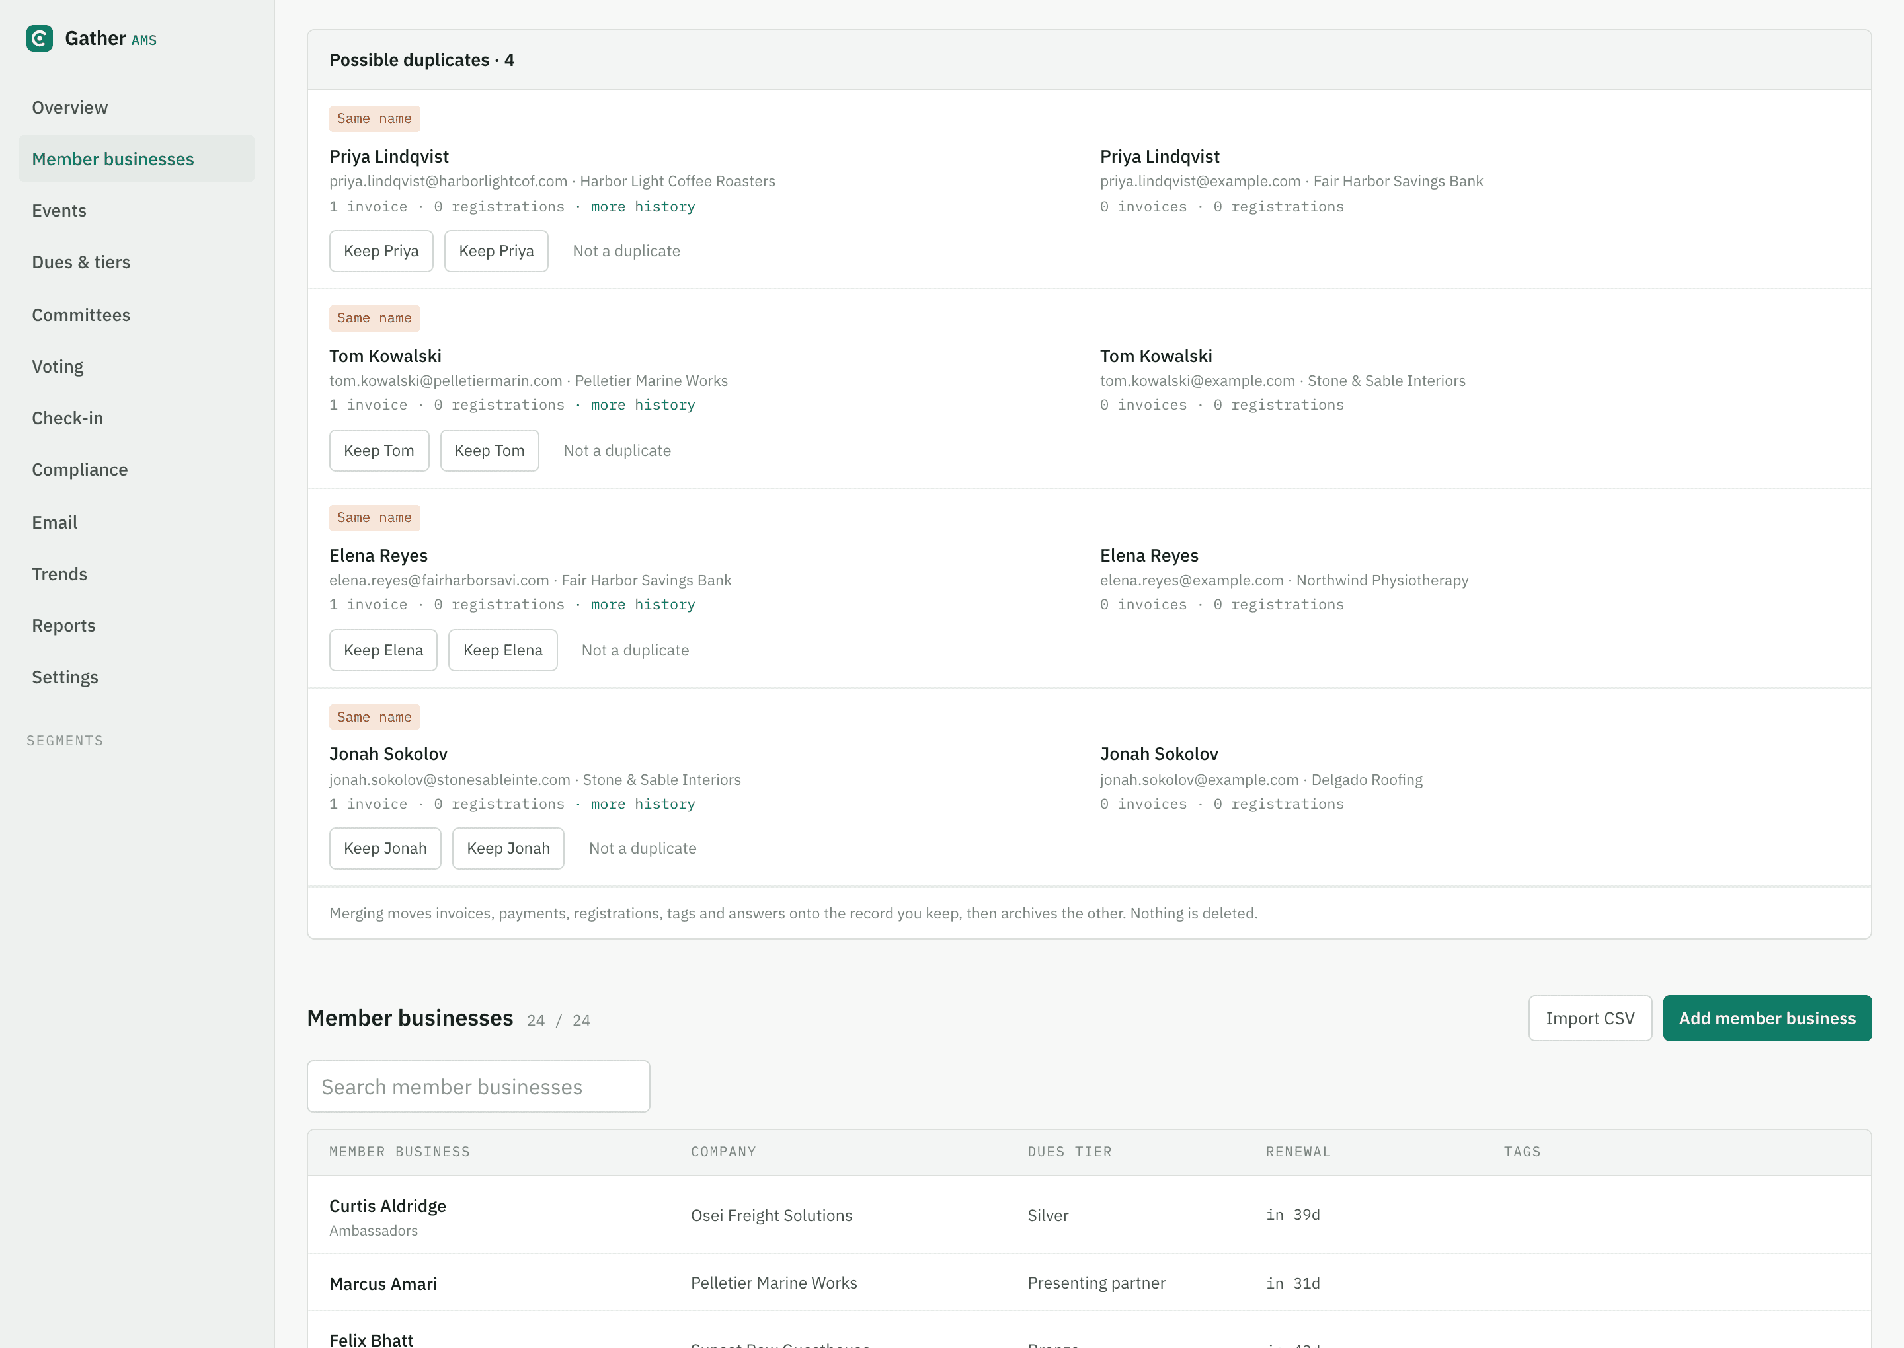Keep the Delgado Roofing Jonah record

(x=508, y=848)
